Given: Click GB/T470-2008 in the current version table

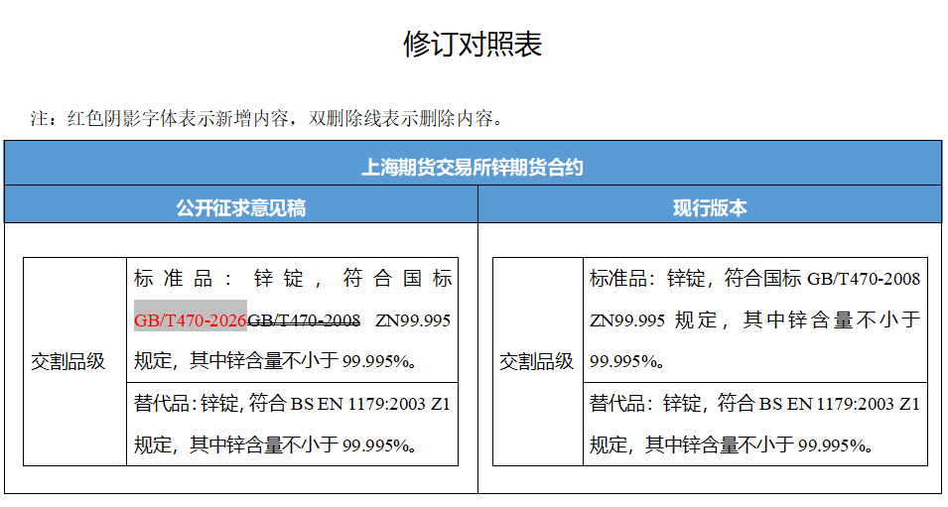Looking at the screenshot, I should coord(864,279).
